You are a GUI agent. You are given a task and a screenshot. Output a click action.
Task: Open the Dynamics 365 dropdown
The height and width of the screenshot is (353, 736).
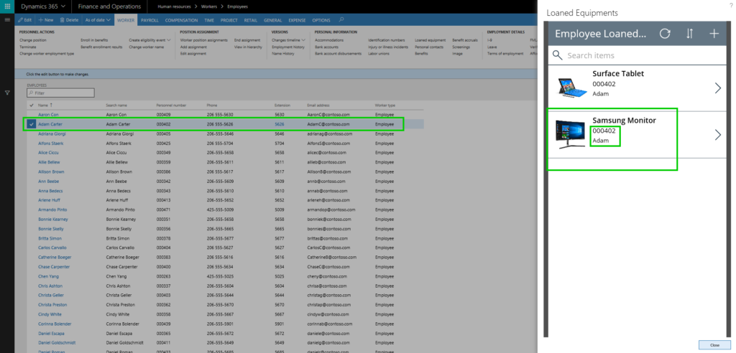pyautogui.click(x=42, y=6)
